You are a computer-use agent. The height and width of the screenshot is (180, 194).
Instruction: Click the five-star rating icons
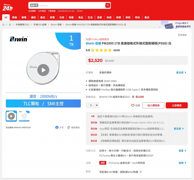coord(101,50)
